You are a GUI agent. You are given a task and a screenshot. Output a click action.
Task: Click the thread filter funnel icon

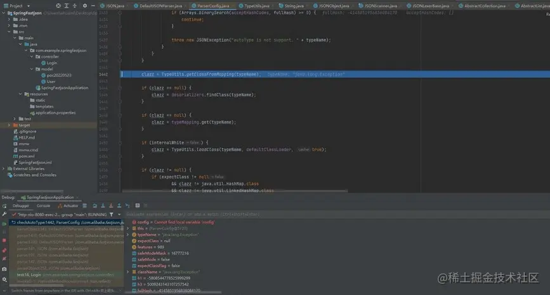[x=111, y=215]
